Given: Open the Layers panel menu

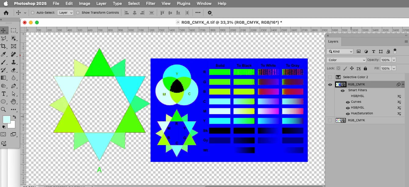Looking at the screenshot, I should (x=406, y=41).
